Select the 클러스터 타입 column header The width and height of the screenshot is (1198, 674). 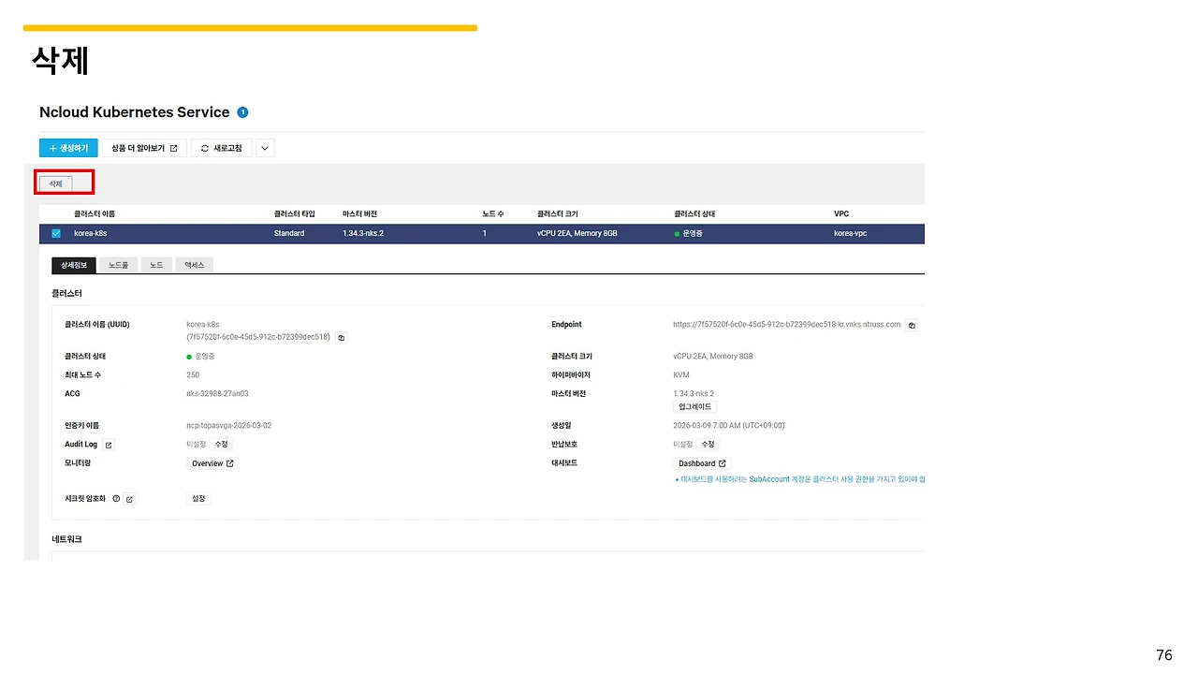pos(295,214)
